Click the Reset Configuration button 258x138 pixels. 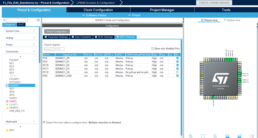[57, 31]
